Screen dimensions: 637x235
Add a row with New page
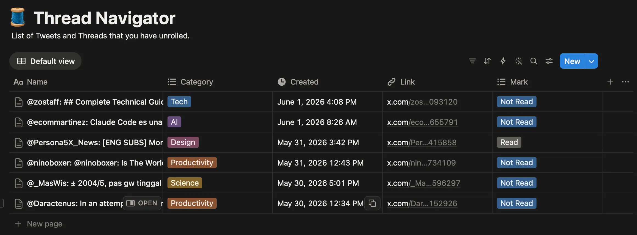point(38,224)
